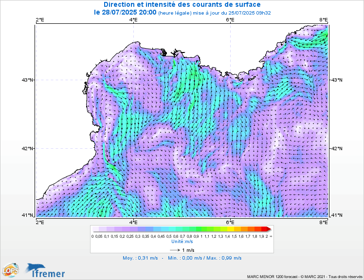Viewport: 364px width, 280px height.
Task: Click the title 'Direction et intensité des courants de surface'
Action: click(x=182, y=4)
